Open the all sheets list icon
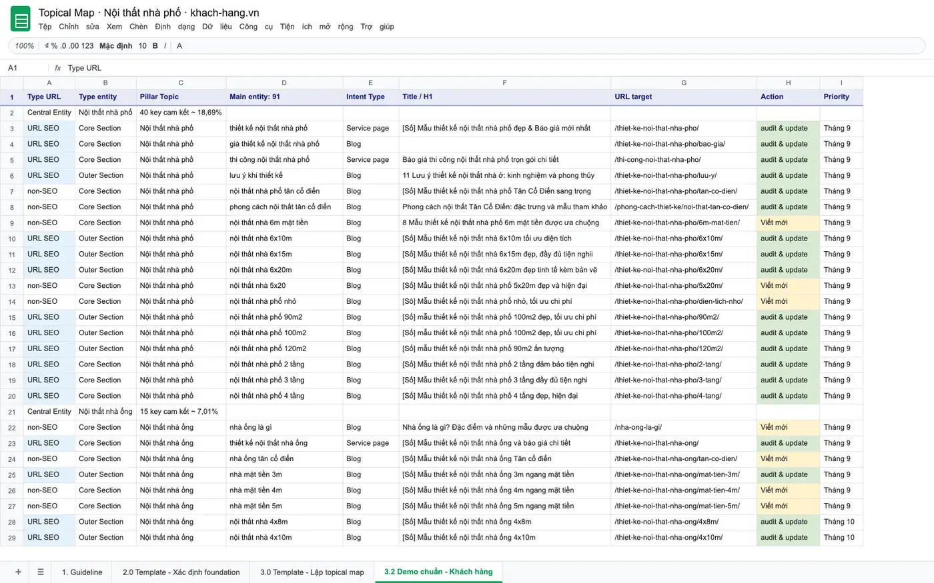The height and width of the screenshot is (583, 934). coord(41,572)
